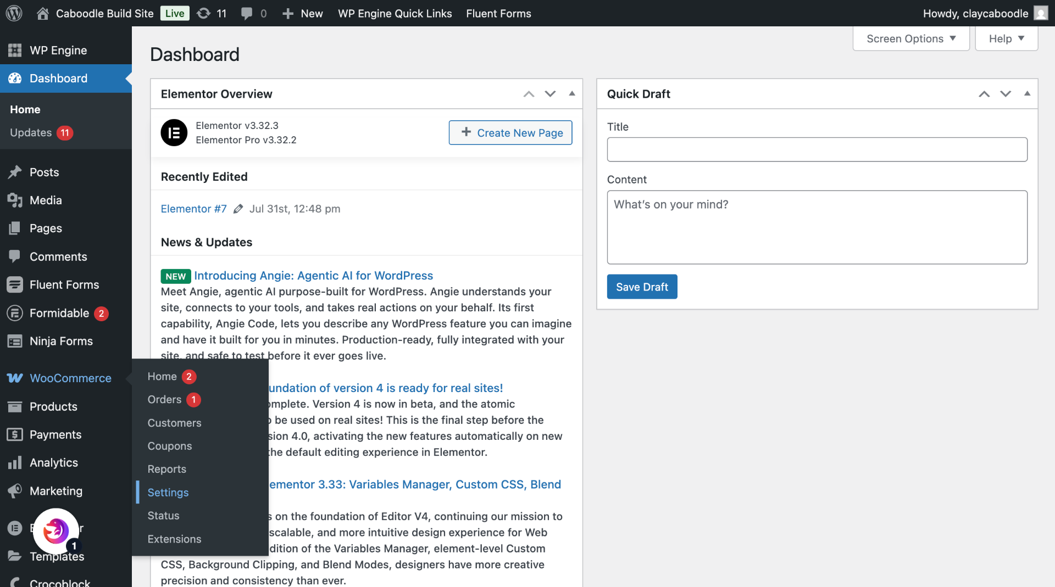1055x587 pixels.
Task: Click the round floating bird assistant icon
Action: pyautogui.click(x=55, y=531)
